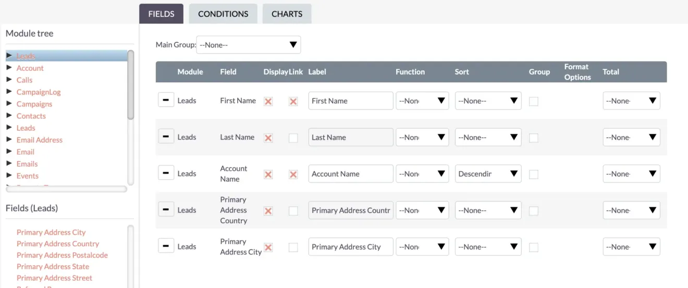Enable Link for Primary Address City row

(x=293, y=247)
